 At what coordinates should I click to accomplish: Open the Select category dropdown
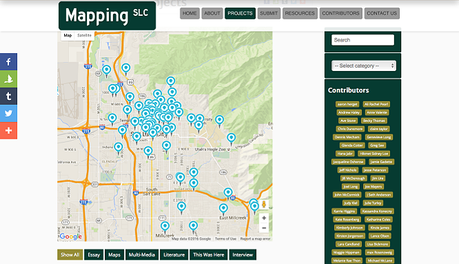click(x=364, y=65)
